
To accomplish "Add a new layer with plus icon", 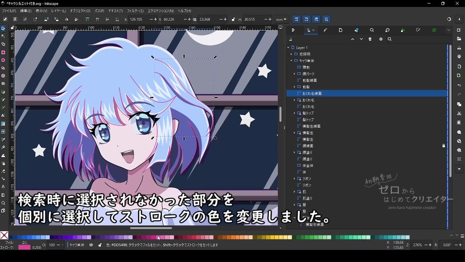I will pyautogui.click(x=291, y=39).
